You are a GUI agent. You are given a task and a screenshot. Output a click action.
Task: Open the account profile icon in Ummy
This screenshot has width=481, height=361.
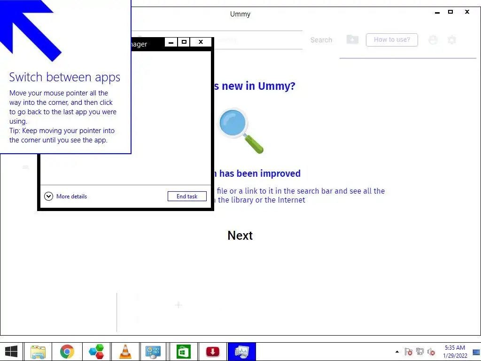point(433,40)
